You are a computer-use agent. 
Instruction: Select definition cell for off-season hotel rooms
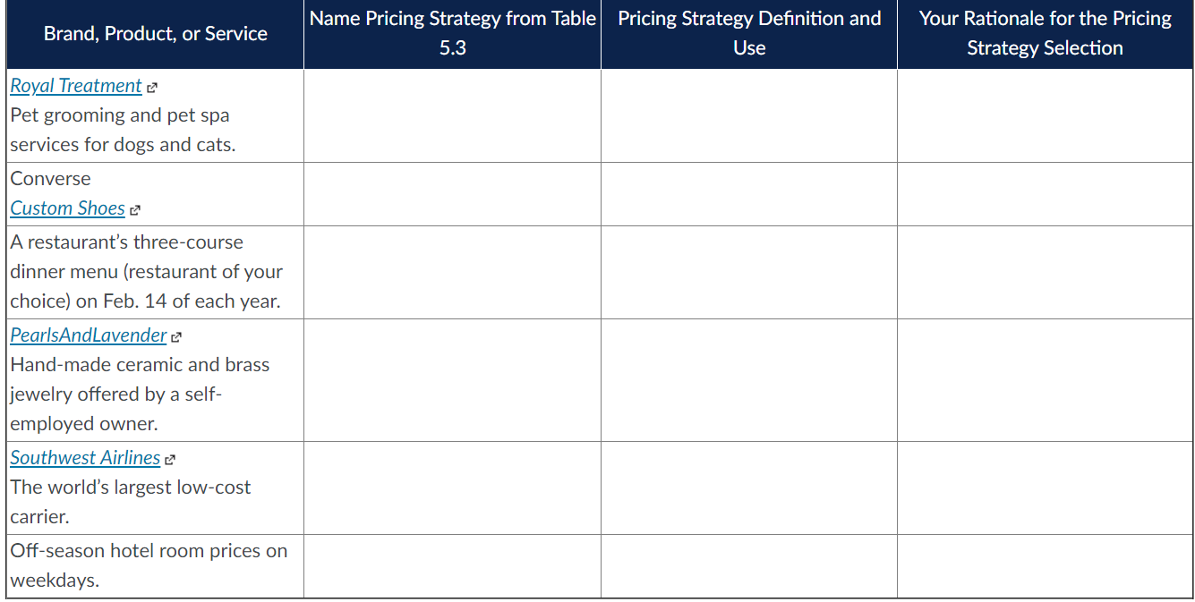pos(749,566)
